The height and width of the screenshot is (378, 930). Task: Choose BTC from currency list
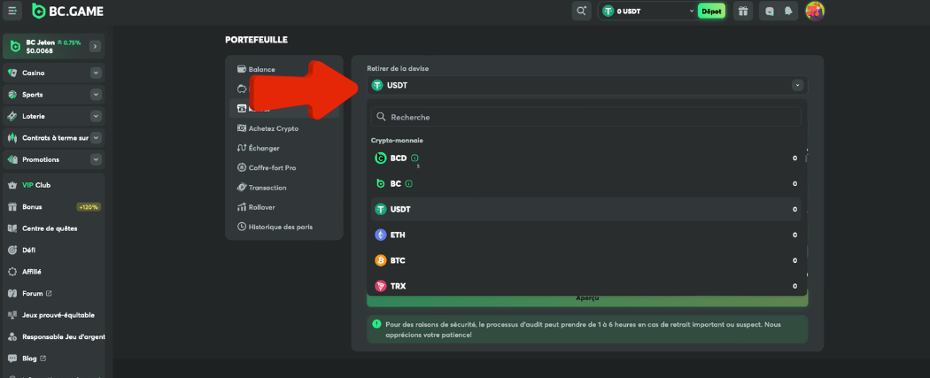pos(586,260)
